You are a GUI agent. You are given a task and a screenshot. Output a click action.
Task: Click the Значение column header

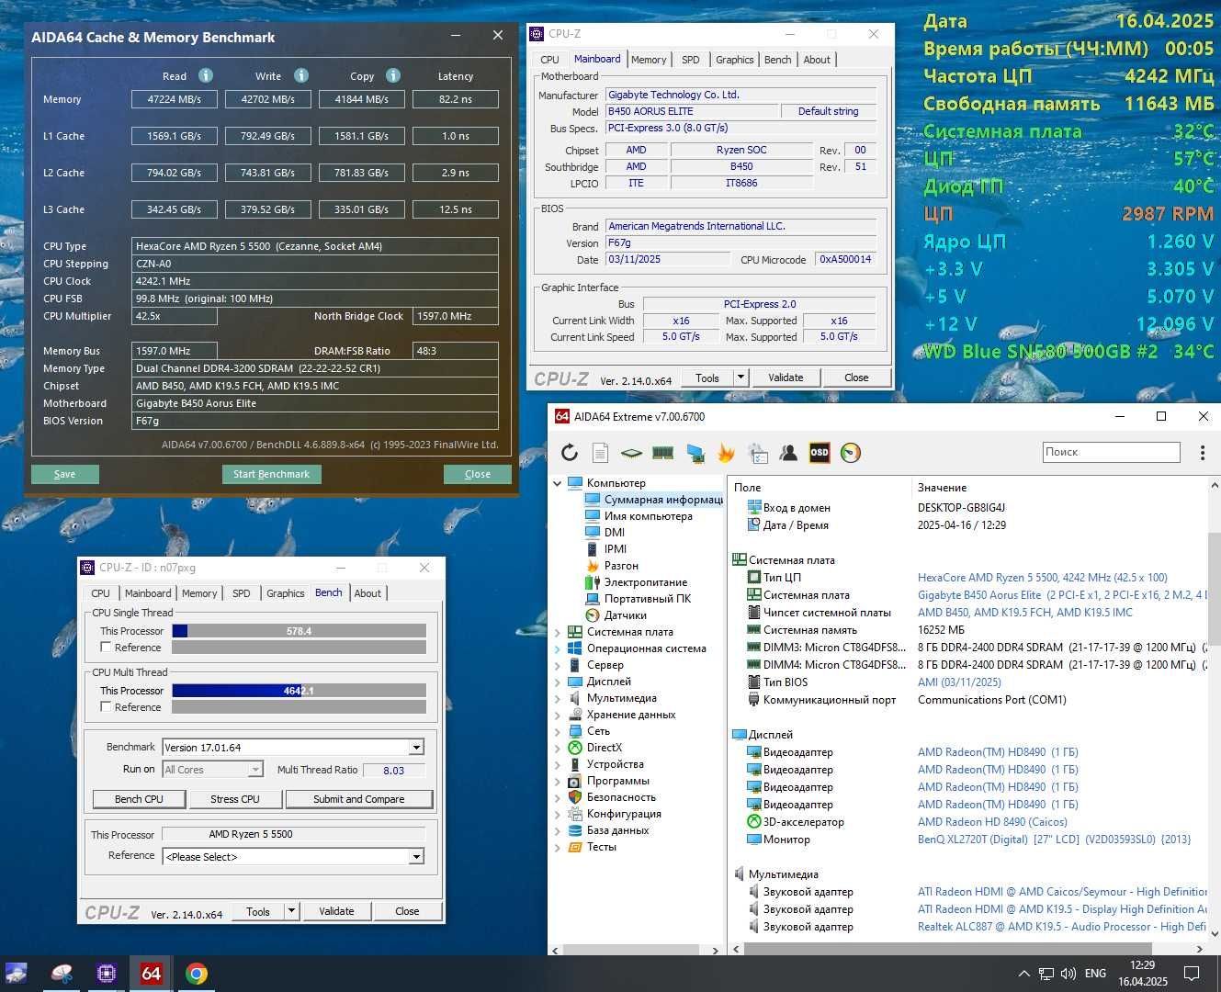tap(943, 488)
